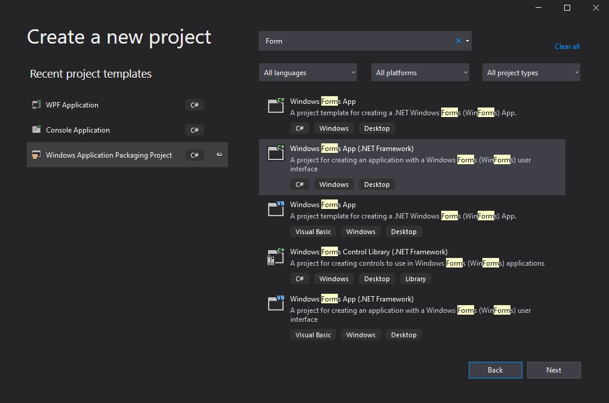The image size is (609, 403).
Task: Open the All project types dropdown
Action: tap(531, 73)
